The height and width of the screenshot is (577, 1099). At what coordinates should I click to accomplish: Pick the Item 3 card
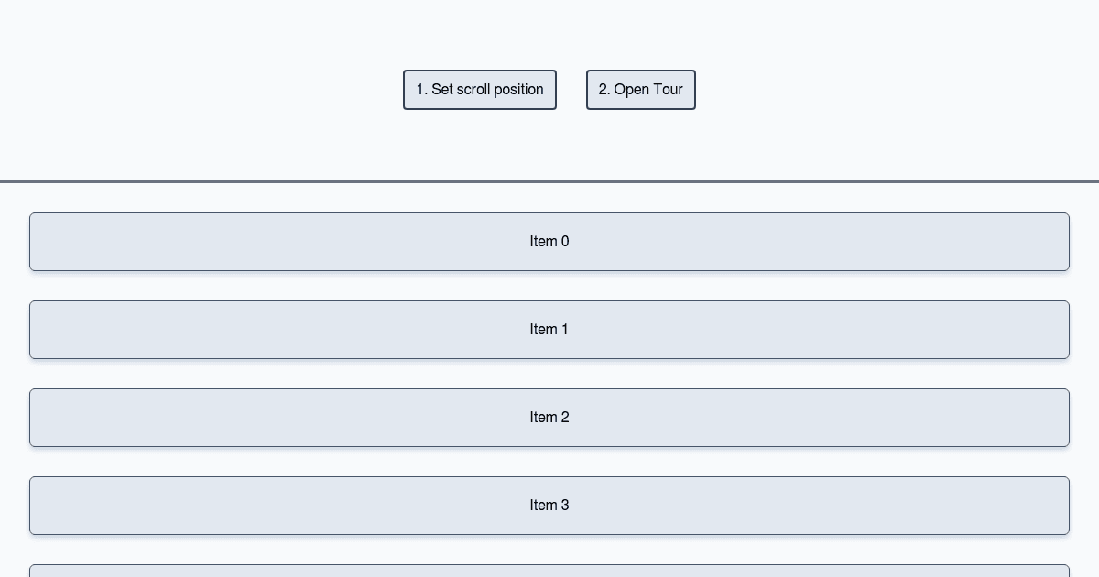(549, 506)
